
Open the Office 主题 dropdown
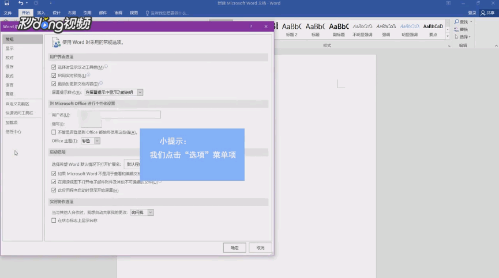[97, 141]
